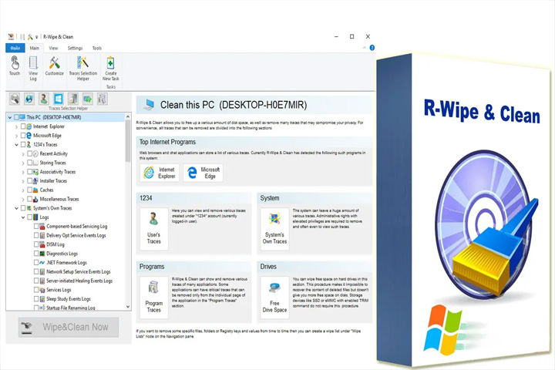Click the Microsoft Edge program button
555x370 pixels.
[203, 173]
